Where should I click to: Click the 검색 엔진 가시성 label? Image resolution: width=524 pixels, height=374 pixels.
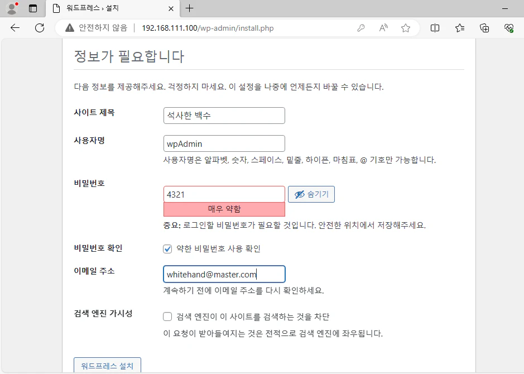103,314
